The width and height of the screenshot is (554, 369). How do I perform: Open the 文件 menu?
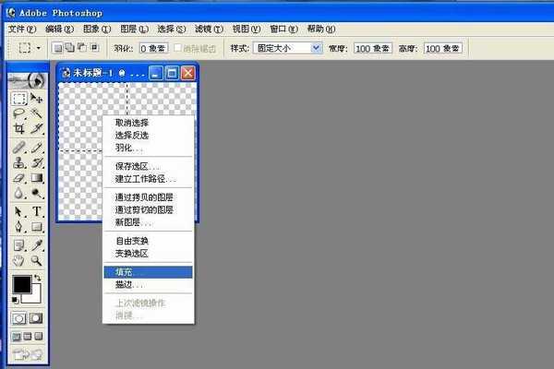(x=22, y=29)
